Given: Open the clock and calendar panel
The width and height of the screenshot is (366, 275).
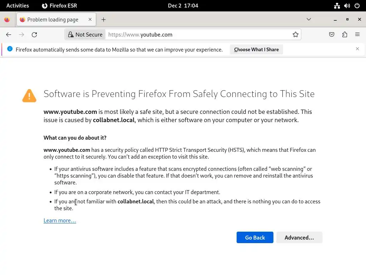Looking at the screenshot, I should coord(183,6).
